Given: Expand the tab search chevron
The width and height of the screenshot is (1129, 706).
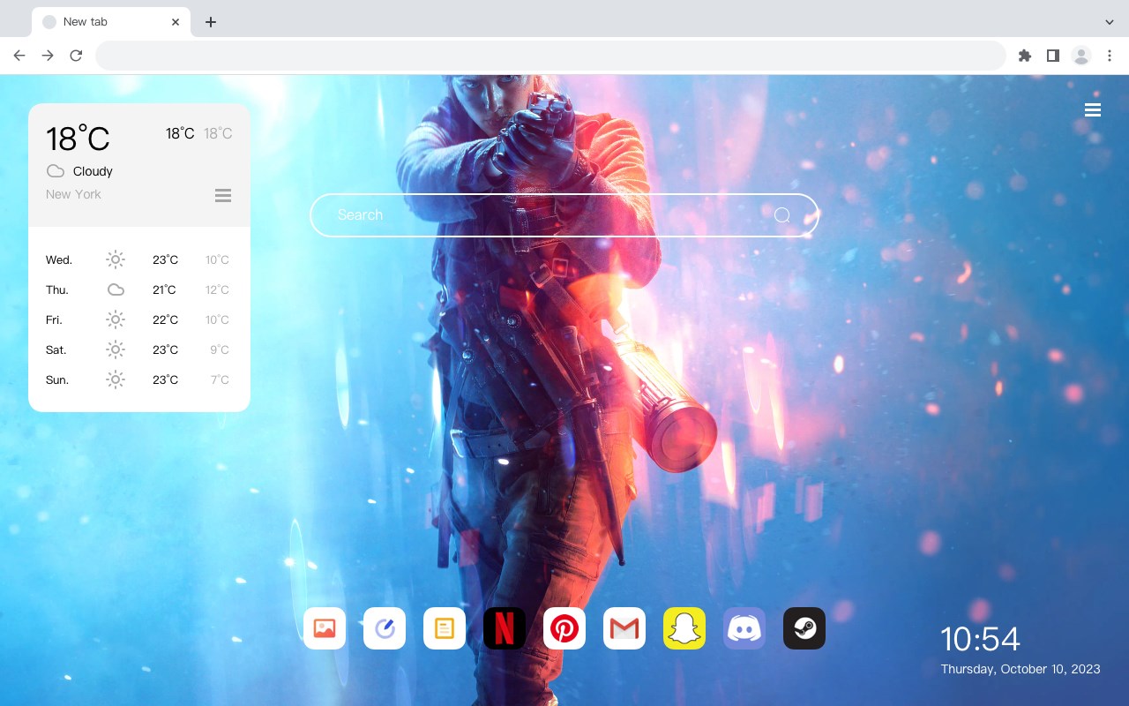Looking at the screenshot, I should click(1110, 22).
